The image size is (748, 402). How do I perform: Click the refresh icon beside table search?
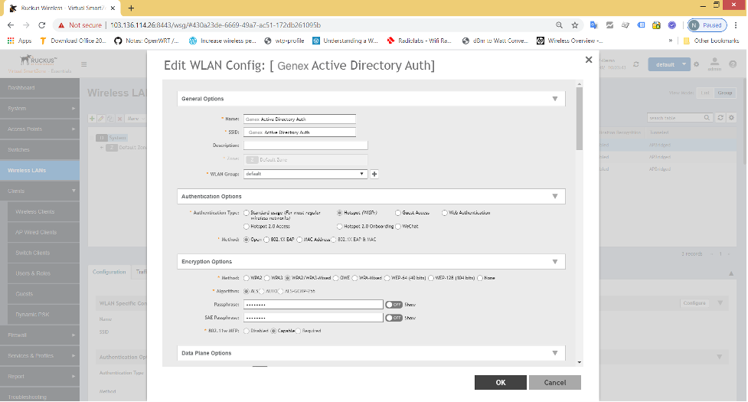720,117
